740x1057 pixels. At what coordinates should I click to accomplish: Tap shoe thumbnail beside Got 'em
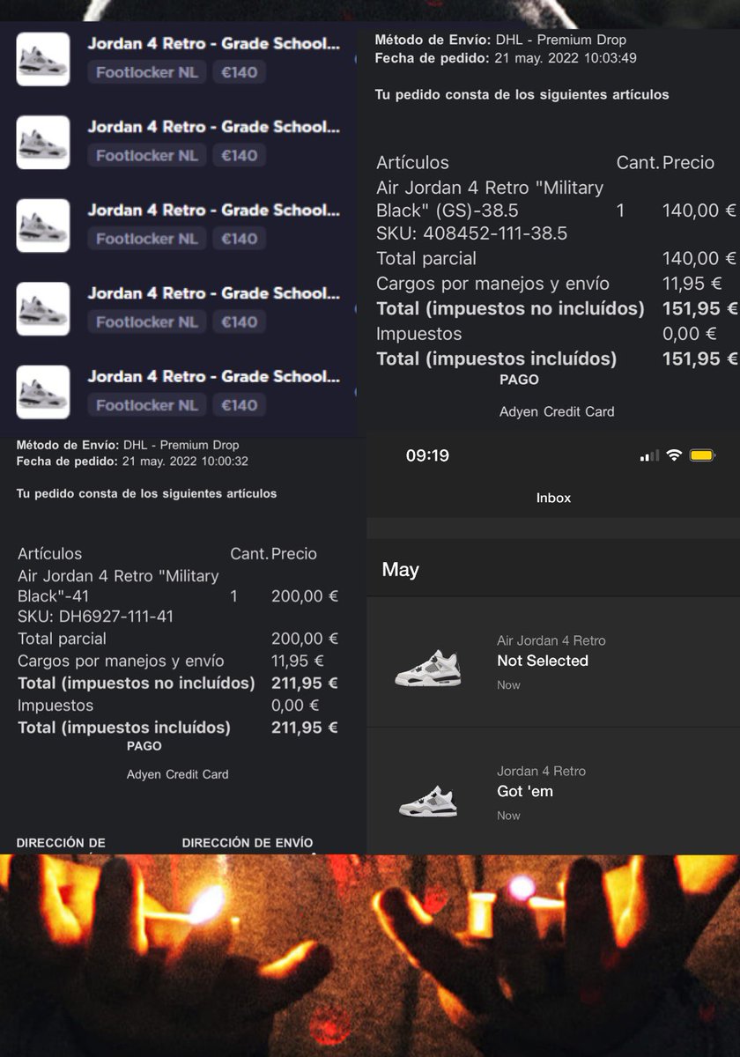[428, 801]
